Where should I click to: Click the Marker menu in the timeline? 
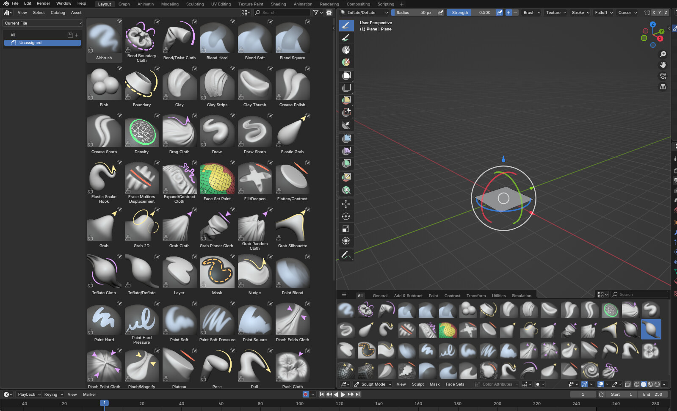coord(89,394)
